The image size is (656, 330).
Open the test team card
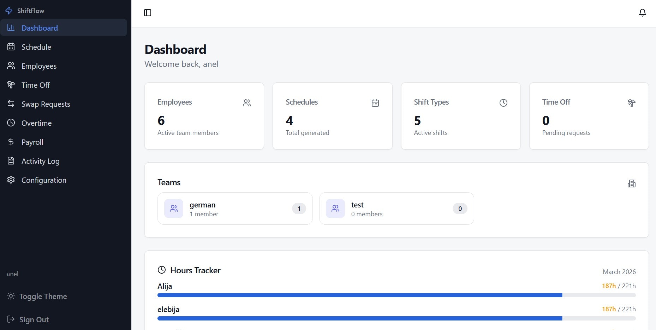click(396, 208)
